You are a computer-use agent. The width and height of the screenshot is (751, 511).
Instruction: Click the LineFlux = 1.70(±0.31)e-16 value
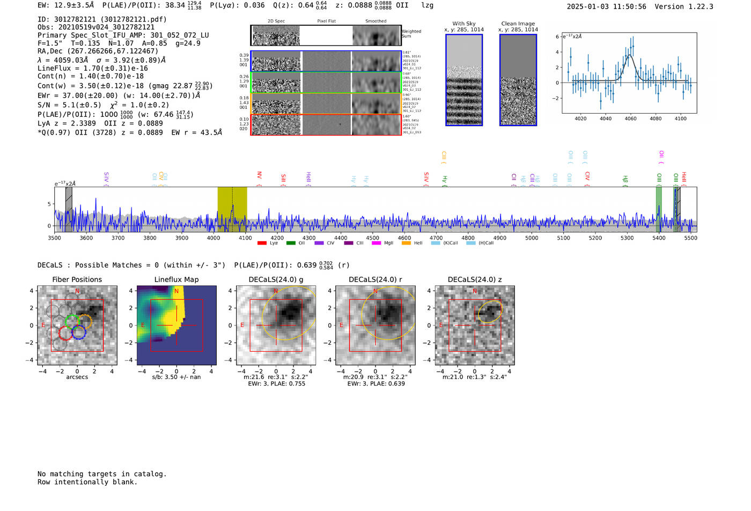point(93,68)
